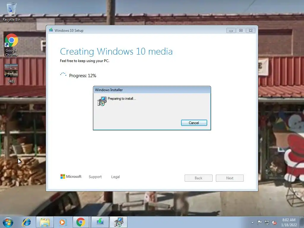
Task: Click the spinning progress indicator
Action: click(63, 75)
